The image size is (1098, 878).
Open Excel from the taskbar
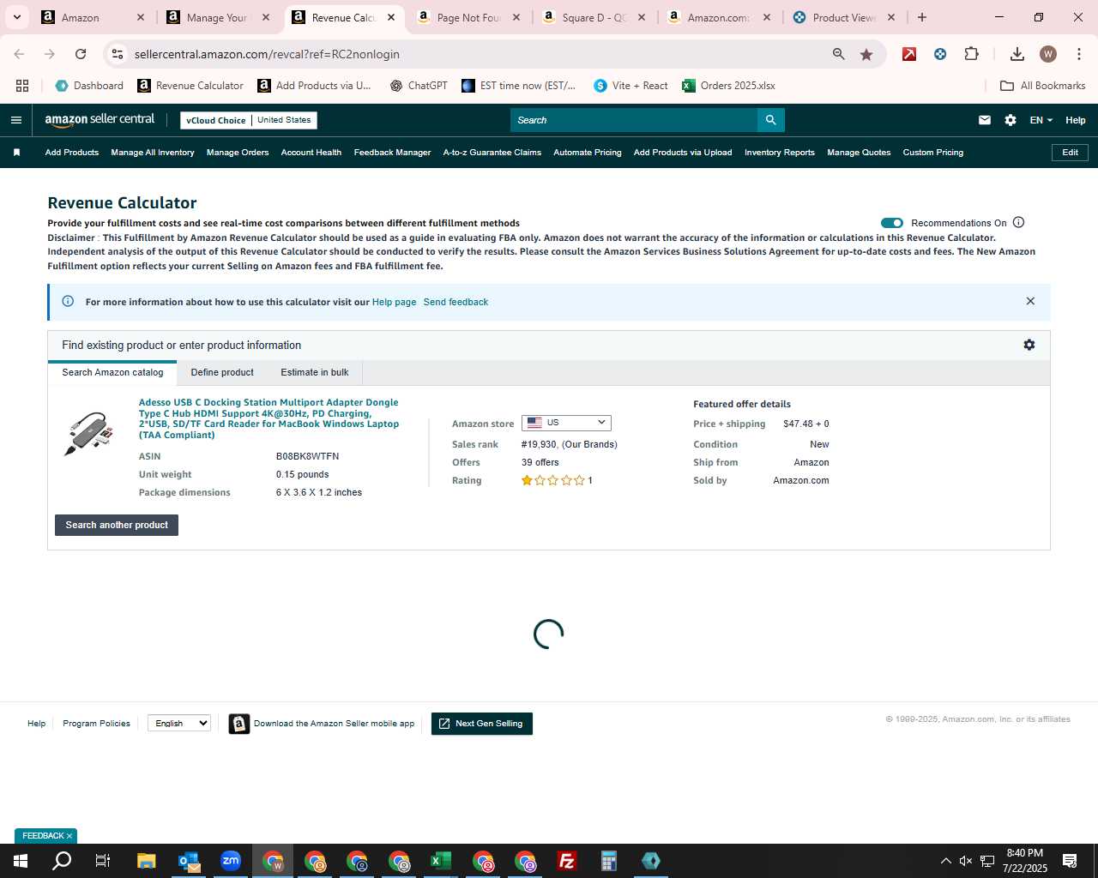tap(440, 861)
